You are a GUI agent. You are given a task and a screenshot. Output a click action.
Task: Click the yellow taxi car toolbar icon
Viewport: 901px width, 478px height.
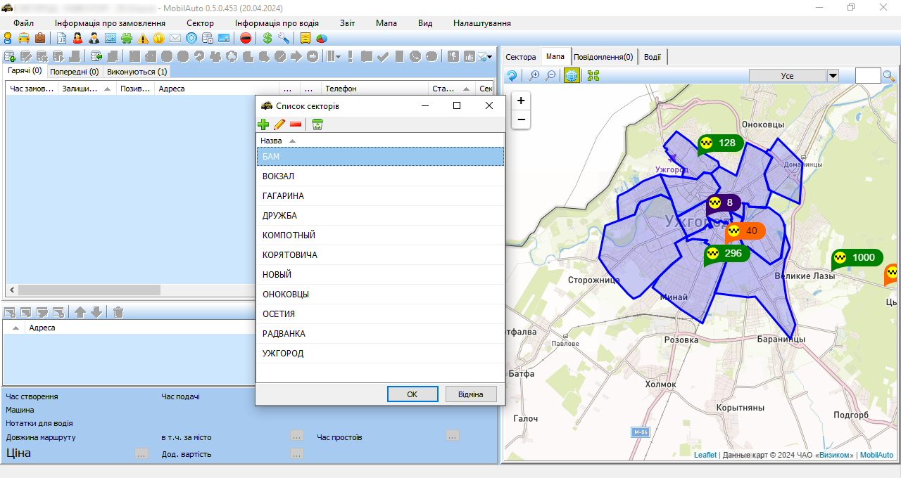[24, 38]
